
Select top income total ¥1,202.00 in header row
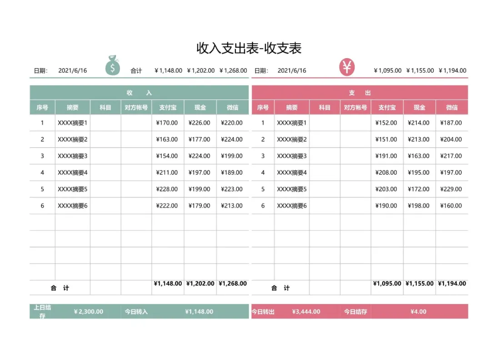pyautogui.click(x=201, y=70)
